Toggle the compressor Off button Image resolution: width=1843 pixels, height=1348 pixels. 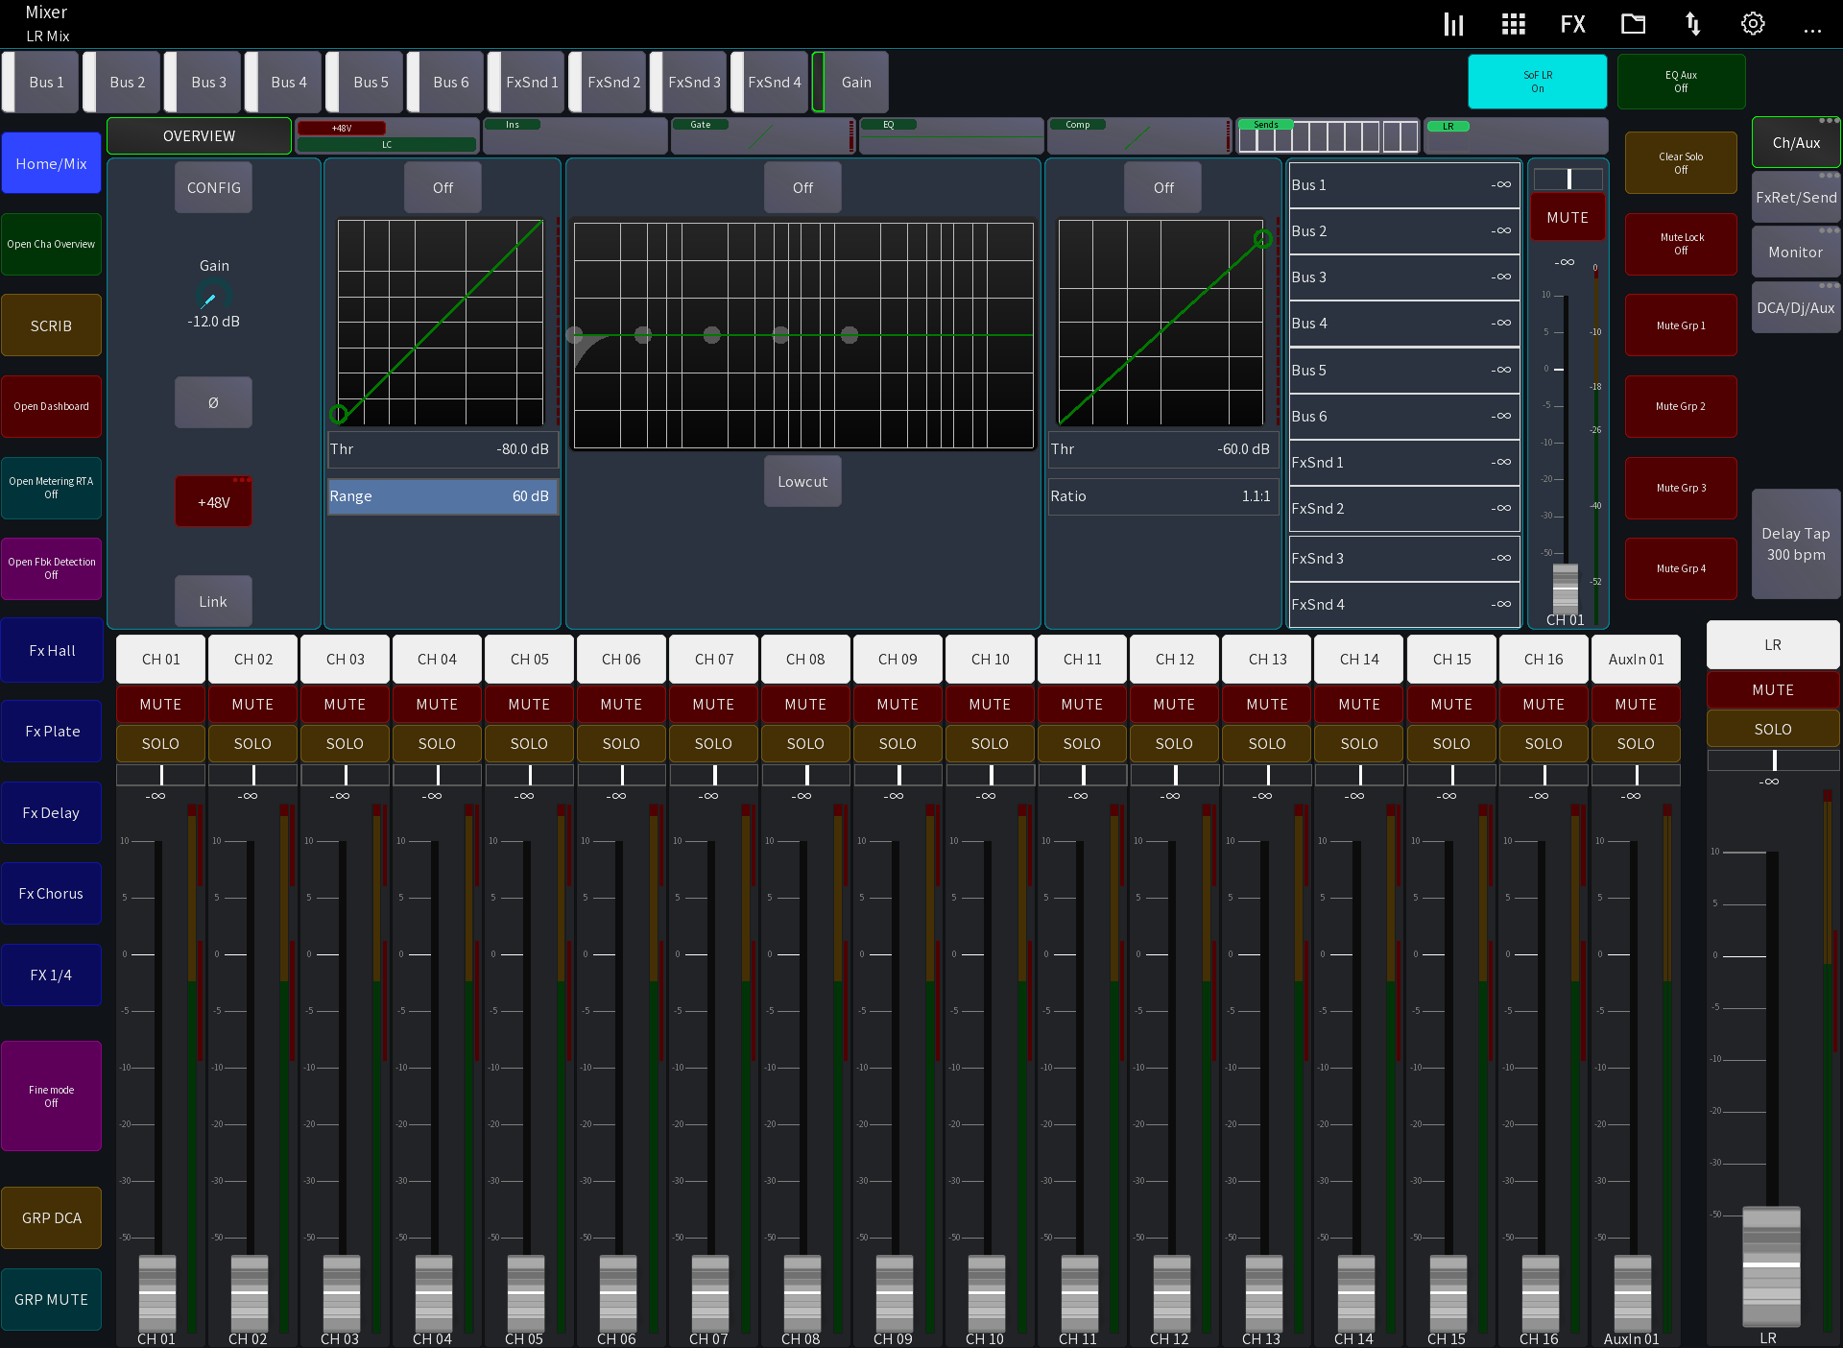(1163, 187)
